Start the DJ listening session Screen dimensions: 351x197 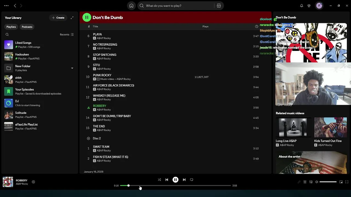point(40,103)
